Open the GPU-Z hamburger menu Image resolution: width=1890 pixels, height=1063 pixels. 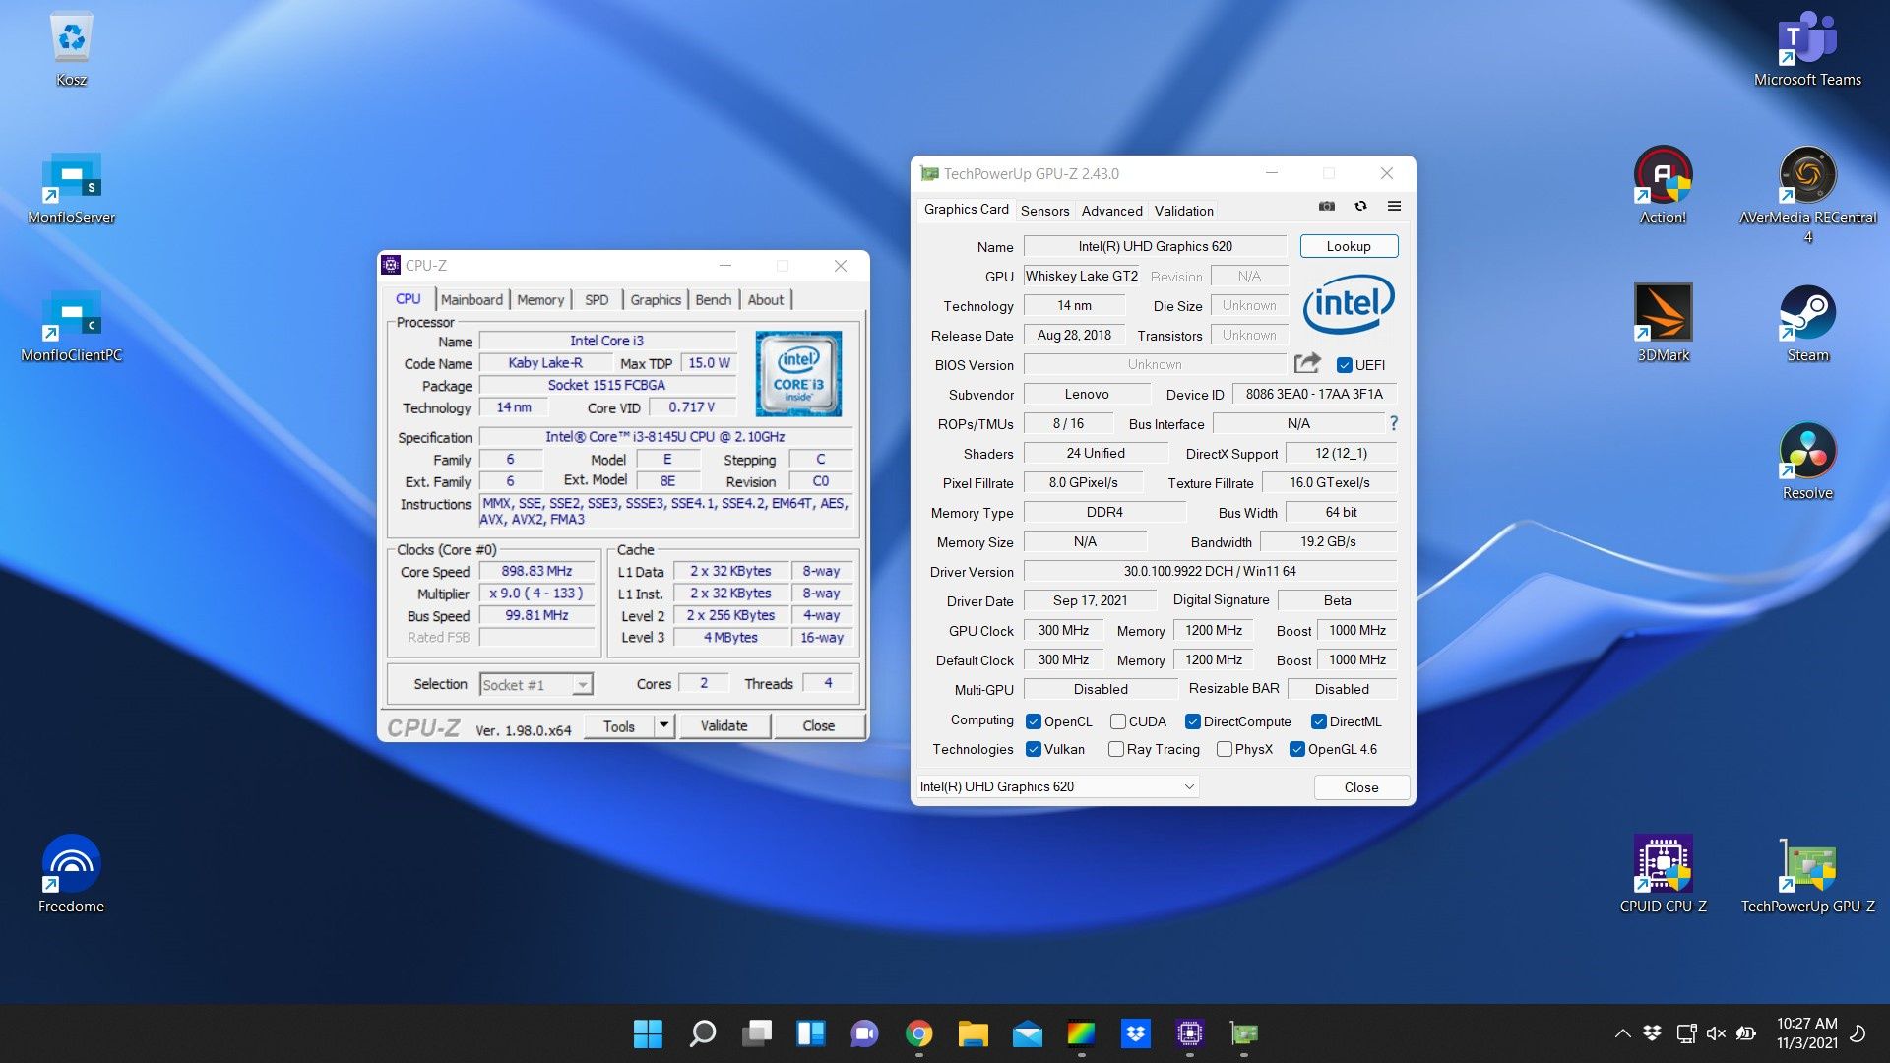(1394, 206)
